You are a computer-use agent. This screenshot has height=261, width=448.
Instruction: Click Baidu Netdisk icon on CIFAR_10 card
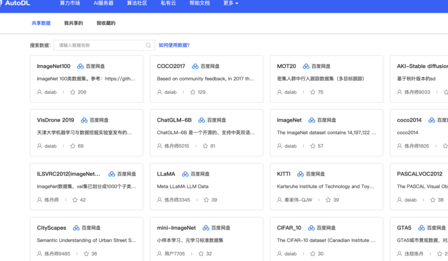coord(312,228)
